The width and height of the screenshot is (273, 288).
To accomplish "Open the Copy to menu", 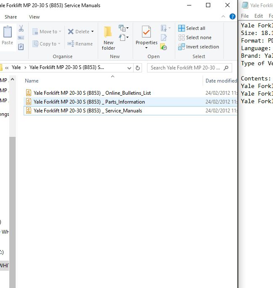I will (46, 44).
